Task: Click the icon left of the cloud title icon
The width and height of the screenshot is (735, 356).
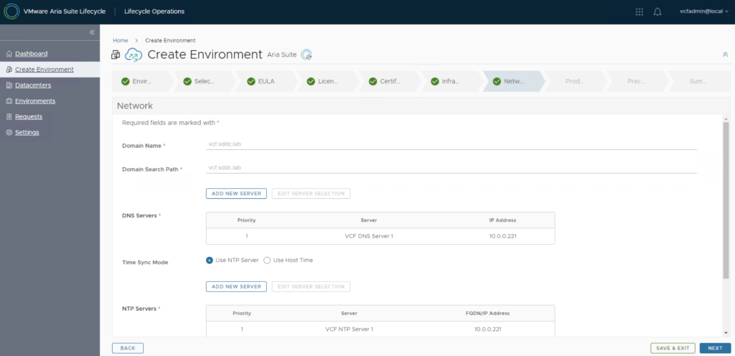Action: click(x=116, y=55)
